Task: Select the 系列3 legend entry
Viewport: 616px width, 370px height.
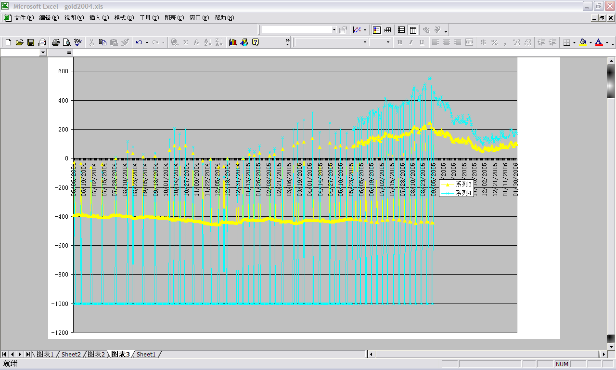Action: point(464,184)
